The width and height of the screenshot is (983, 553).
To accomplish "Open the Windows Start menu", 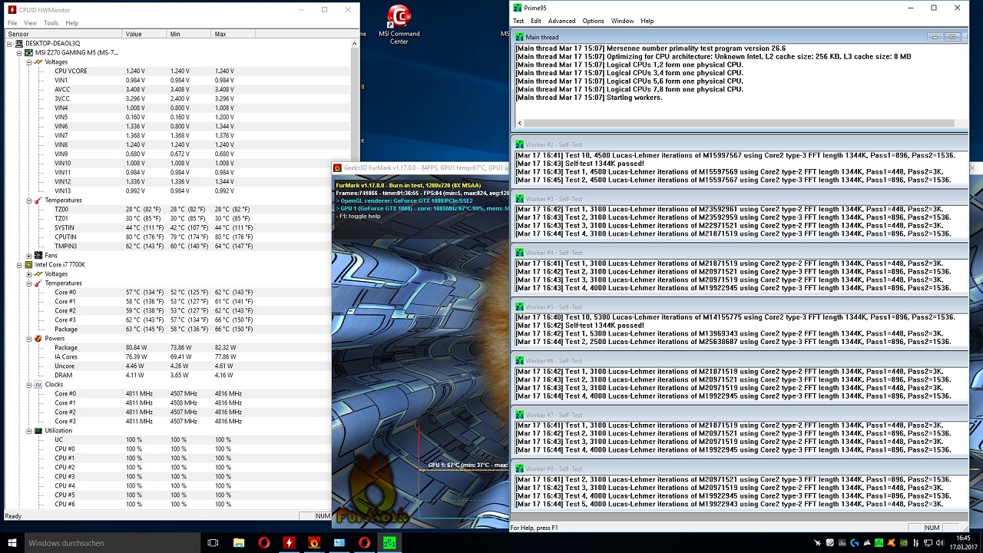I will [11, 542].
